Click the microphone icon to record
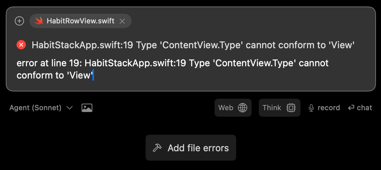The width and height of the screenshot is (381, 170). pos(311,108)
